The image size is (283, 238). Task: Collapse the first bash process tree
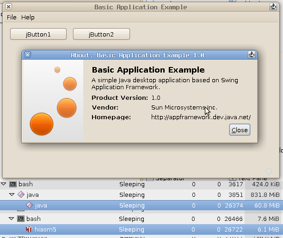4,184
